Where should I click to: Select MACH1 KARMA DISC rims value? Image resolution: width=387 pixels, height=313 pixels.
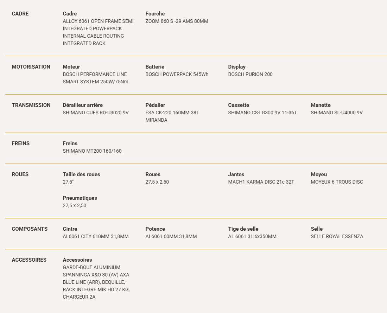[x=261, y=182]
